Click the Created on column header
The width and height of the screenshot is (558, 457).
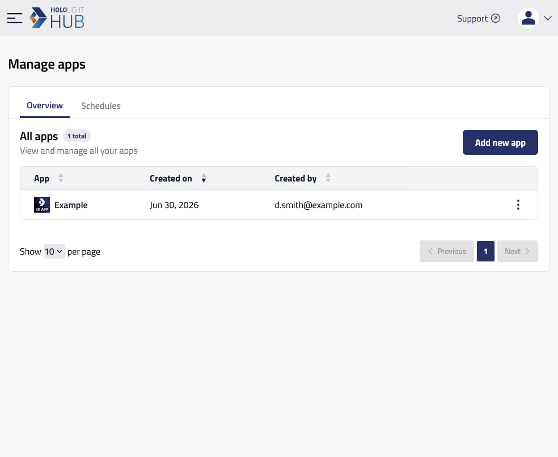pyautogui.click(x=171, y=178)
